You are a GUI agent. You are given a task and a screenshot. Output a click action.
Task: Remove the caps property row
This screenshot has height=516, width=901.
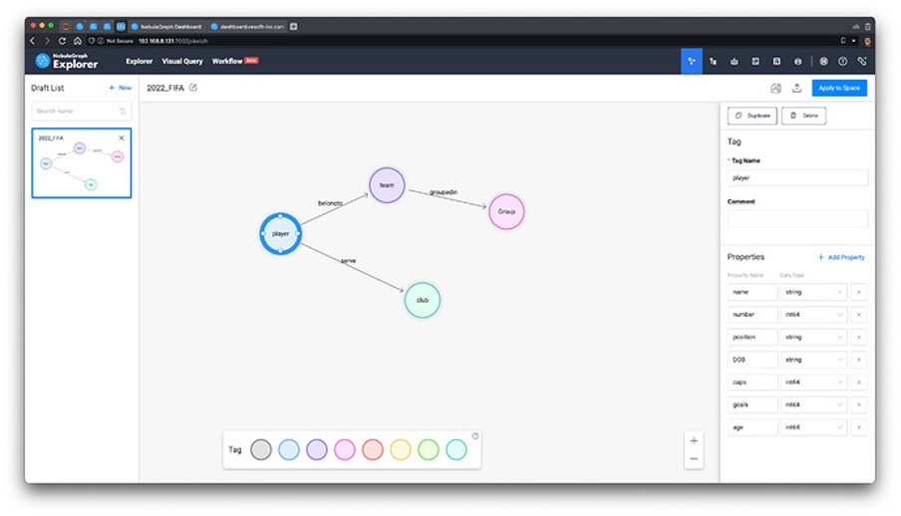point(858,383)
